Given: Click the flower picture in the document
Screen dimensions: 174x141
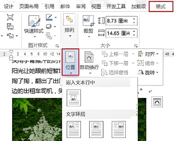Looking at the screenshot, I should click(37, 119).
